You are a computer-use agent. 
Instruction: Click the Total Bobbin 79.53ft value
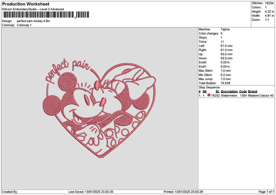pyautogui.click(x=225, y=83)
